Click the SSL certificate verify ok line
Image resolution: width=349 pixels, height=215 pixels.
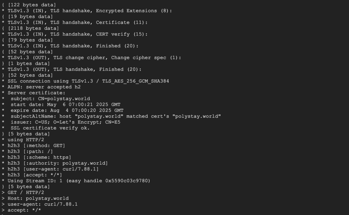coord(46,128)
